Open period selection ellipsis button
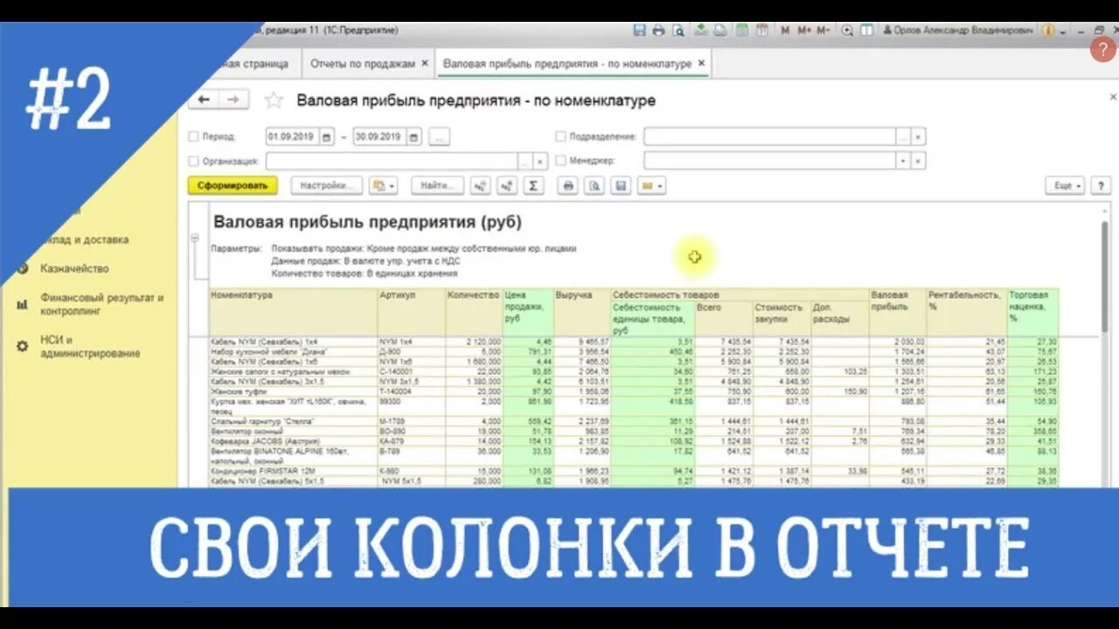 (x=439, y=137)
